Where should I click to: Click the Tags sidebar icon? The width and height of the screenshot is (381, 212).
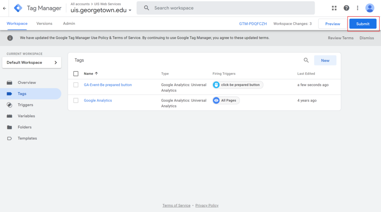pos(9,94)
